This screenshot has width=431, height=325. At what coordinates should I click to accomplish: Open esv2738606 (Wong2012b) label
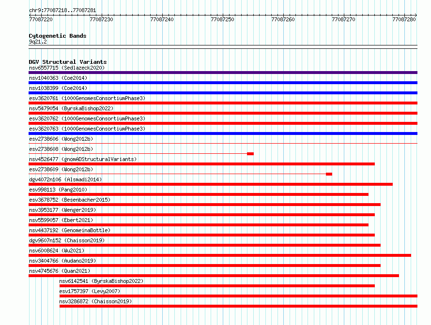61,139
